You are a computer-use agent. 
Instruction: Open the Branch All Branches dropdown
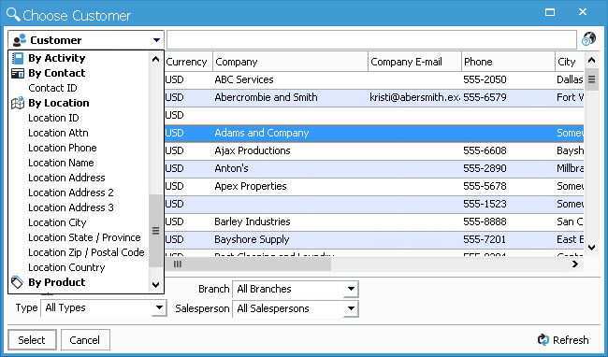[351, 289]
